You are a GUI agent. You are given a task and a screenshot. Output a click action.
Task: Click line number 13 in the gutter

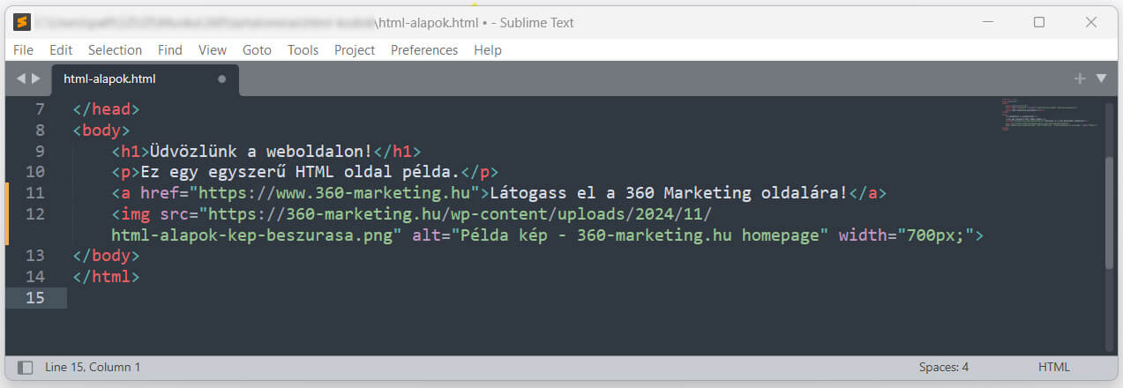(35, 256)
